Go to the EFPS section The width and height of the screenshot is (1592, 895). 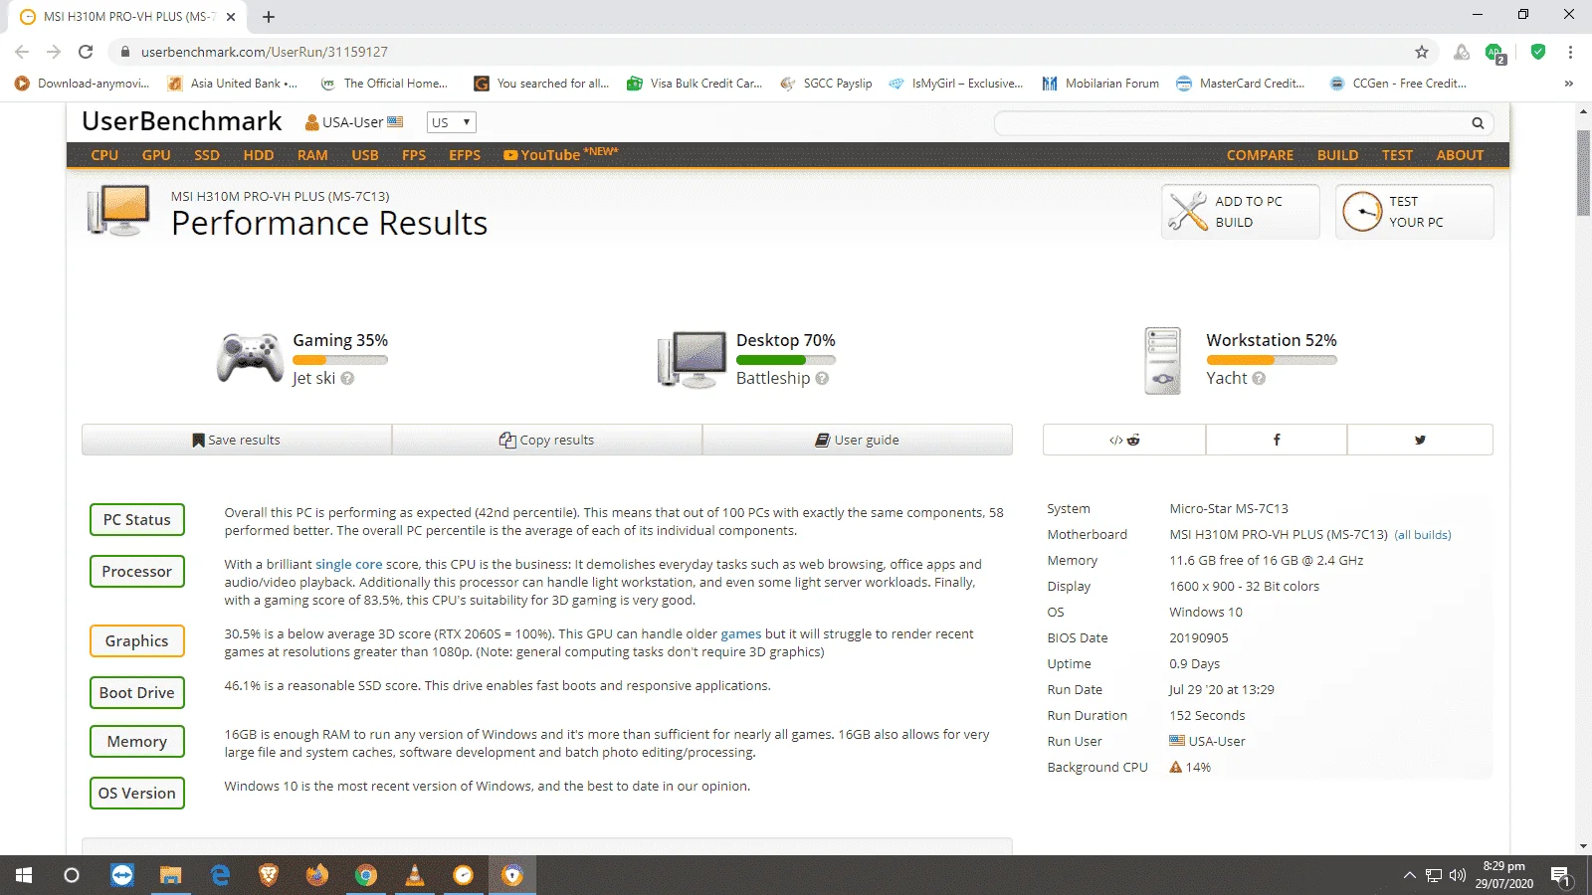pos(465,155)
